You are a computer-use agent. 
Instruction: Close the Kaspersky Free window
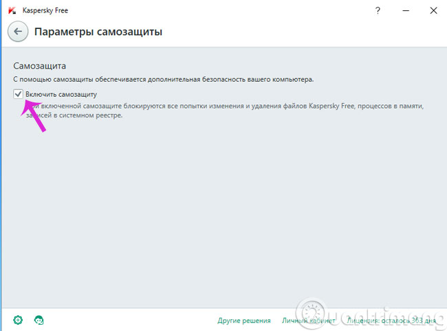pyautogui.click(x=434, y=10)
